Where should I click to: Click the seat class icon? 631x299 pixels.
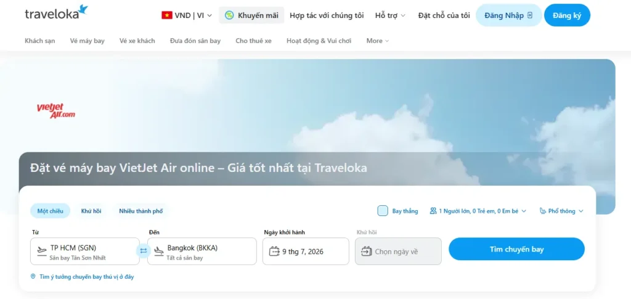pos(543,211)
